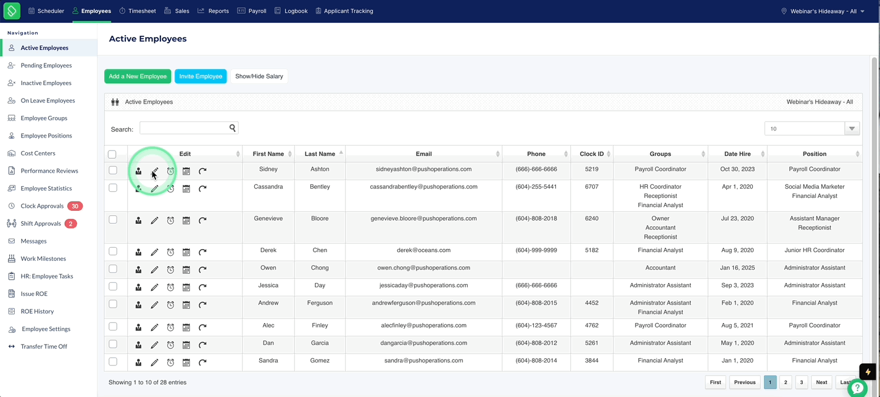Click profile icon for Derek Chen
Viewport: 880px width, 397px height.
click(x=138, y=252)
